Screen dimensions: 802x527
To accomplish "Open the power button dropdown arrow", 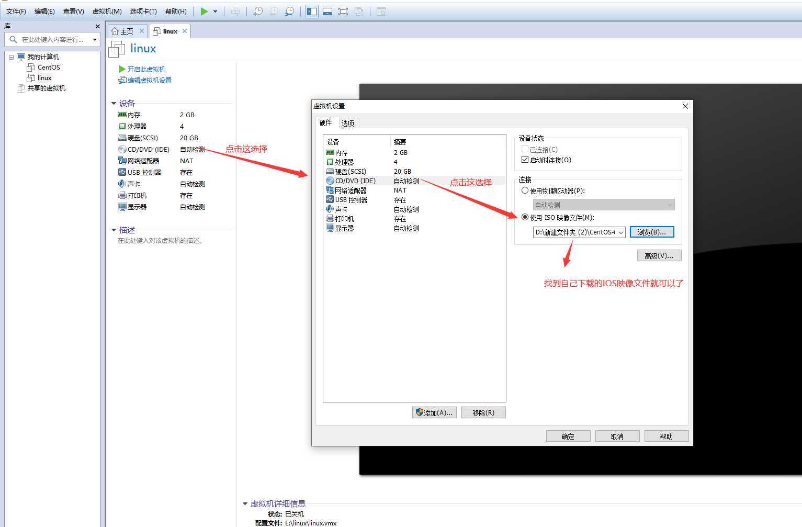I will pyautogui.click(x=215, y=12).
